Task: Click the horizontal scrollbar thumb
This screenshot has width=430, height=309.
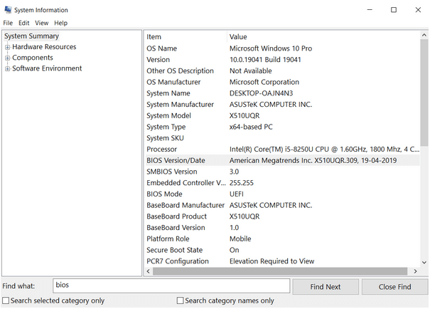Action: (280, 271)
